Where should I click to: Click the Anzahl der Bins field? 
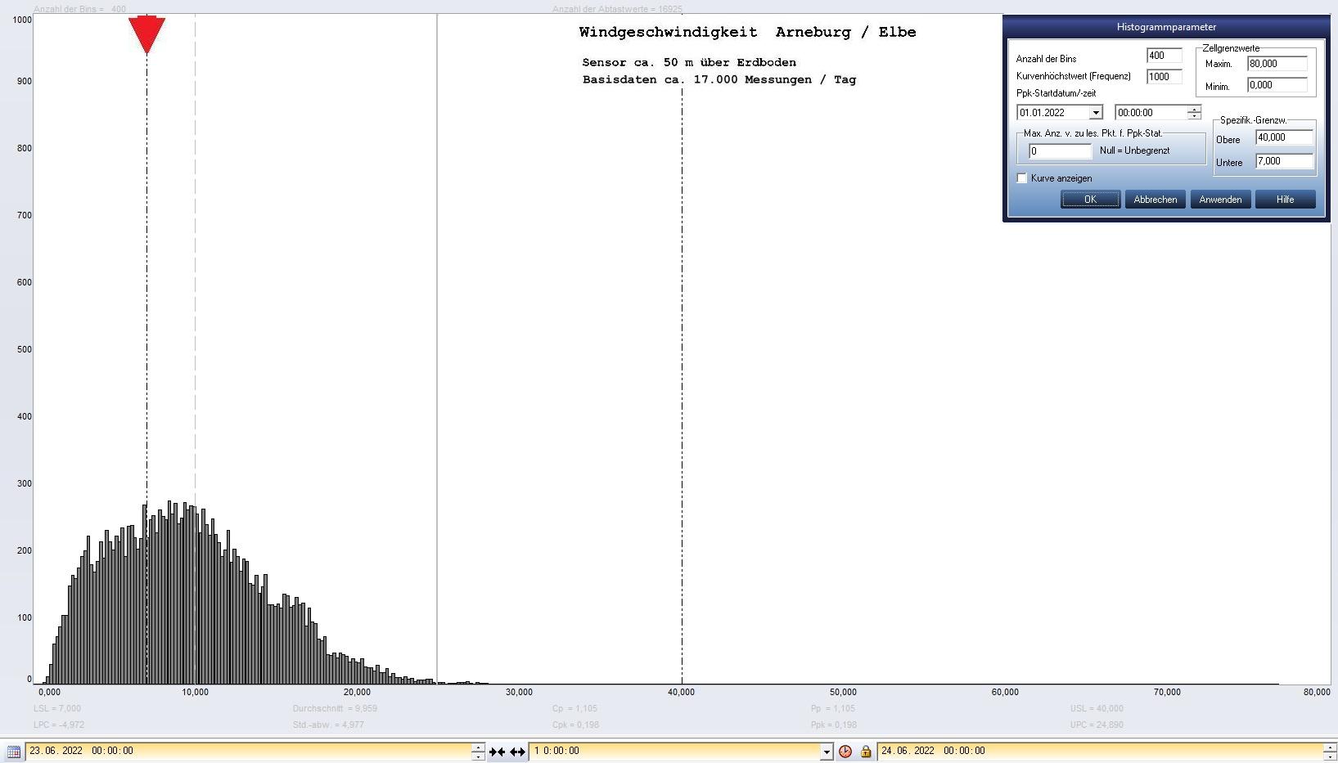[x=1164, y=56]
